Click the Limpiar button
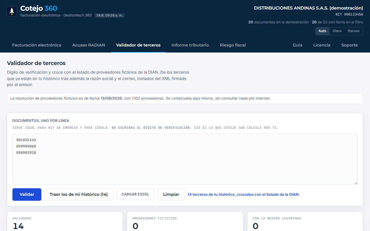Image resolution: width=370 pixels, height=231 pixels. point(171,194)
